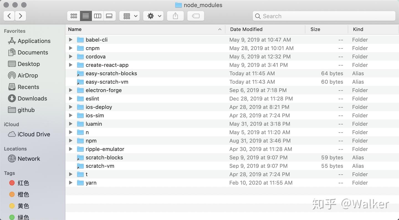Image resolution: width=399 pixels, height=220 pixels.
Task: Open Applications in the sidebar
Action: 34,41
